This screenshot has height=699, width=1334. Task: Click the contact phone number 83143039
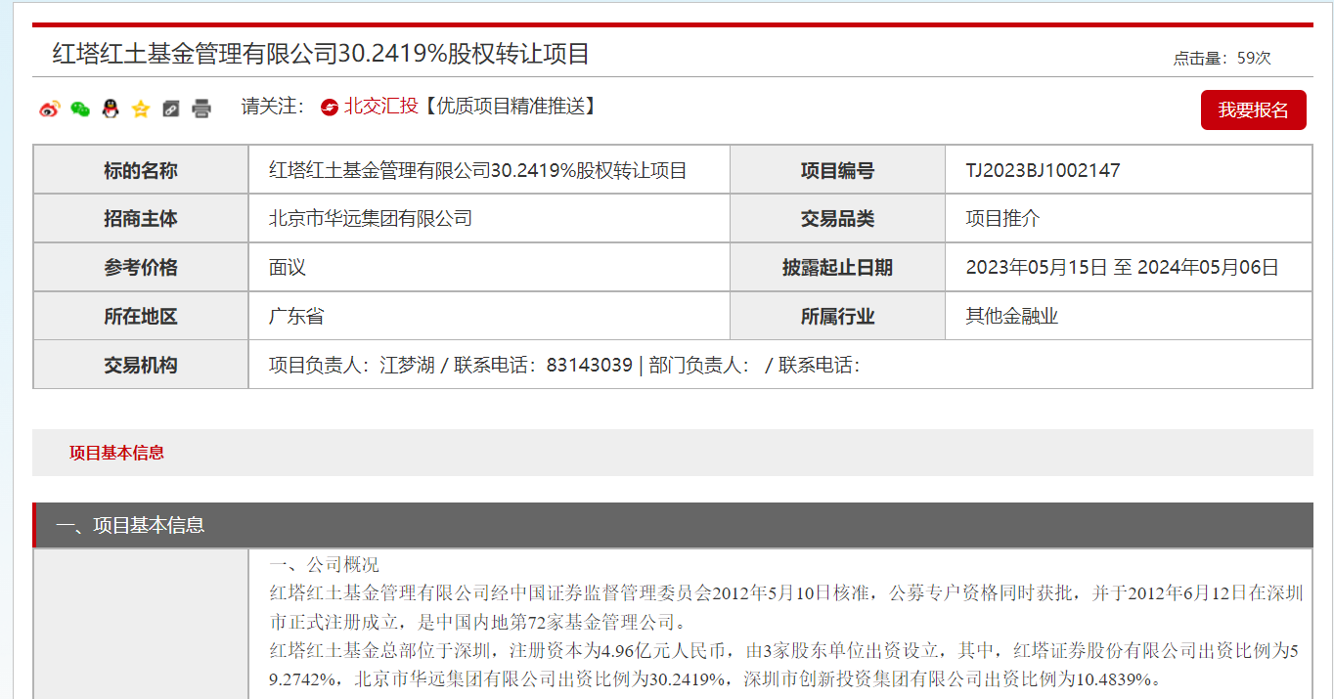(x=590, y=366)
